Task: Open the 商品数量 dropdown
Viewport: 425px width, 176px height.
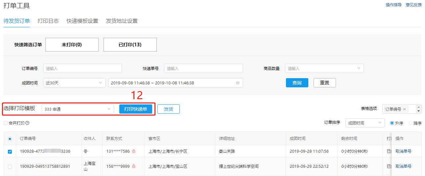Action: pyautogui.click(x=324, y=69)
